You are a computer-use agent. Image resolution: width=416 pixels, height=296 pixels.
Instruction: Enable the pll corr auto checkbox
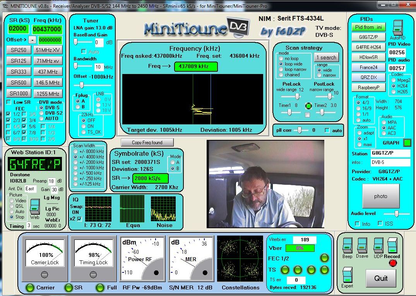pyautogui.click(x=327, y=130)
